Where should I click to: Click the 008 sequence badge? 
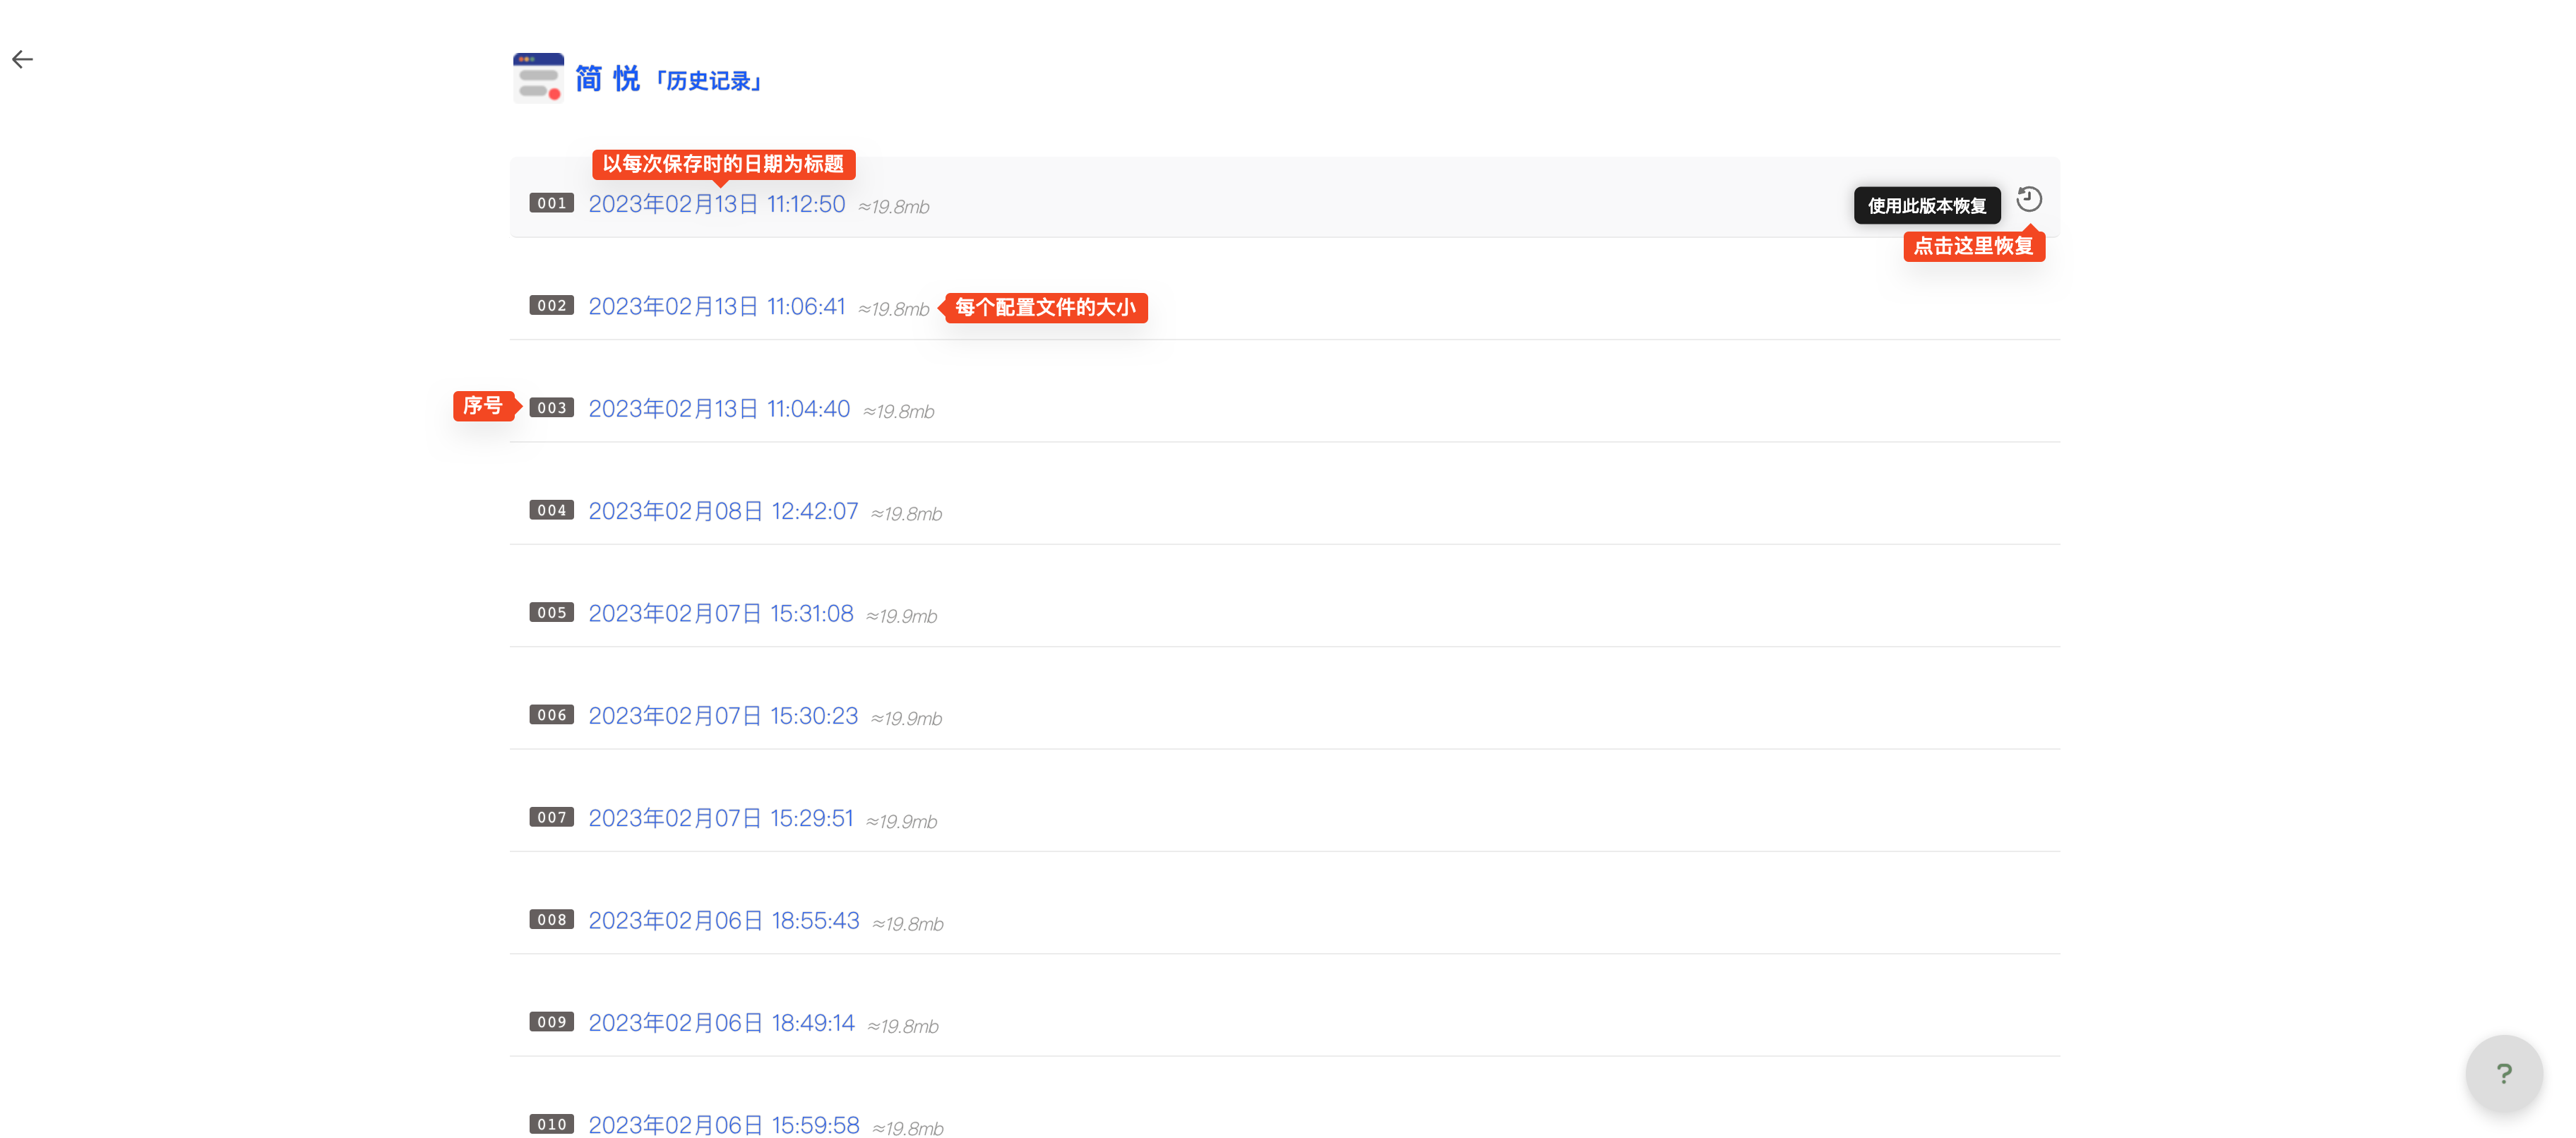[x=552, y=919]
